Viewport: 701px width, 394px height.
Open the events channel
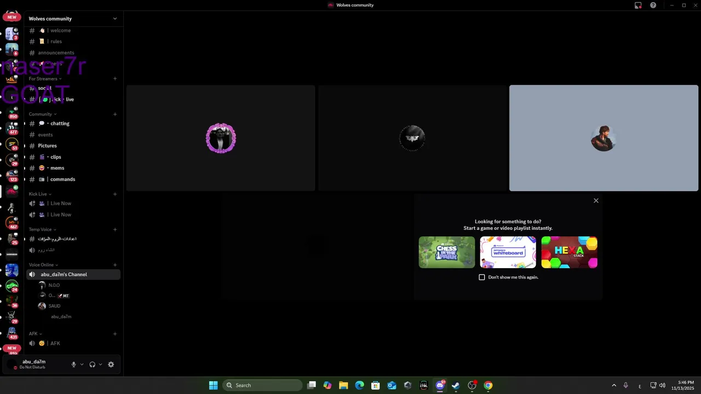point(73,135)
